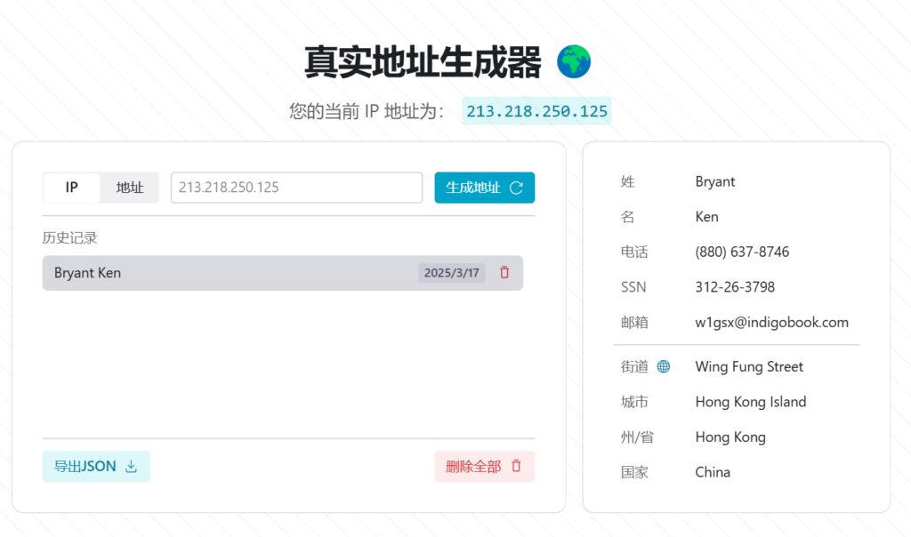
Task: Click the globe emoji in the page title
Action: point(573,61)
